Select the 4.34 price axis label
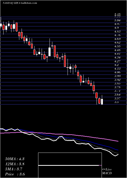Screen dimensions: 127x178 tap(117, 57)
